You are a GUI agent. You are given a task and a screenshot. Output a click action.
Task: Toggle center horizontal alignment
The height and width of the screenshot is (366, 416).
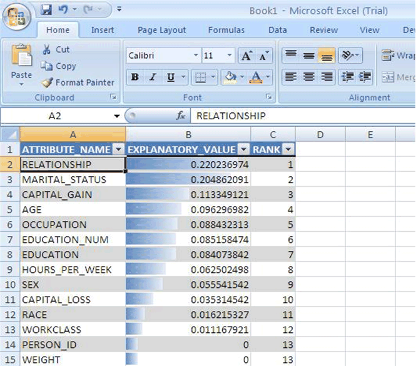[x=308, y=77]
